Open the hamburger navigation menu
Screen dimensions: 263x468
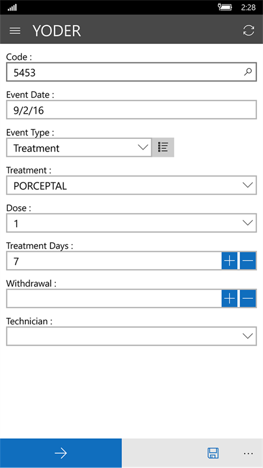[x=15, y=31]
